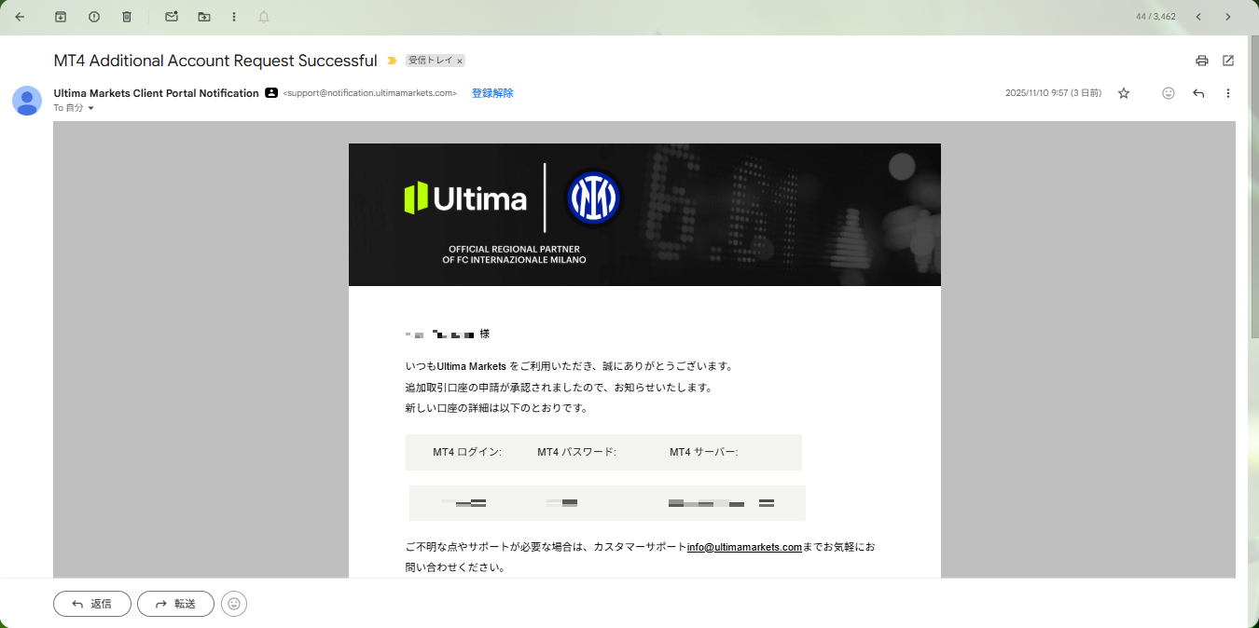
Task: Remove the 受信トレイ label
Action: (460, 61)
